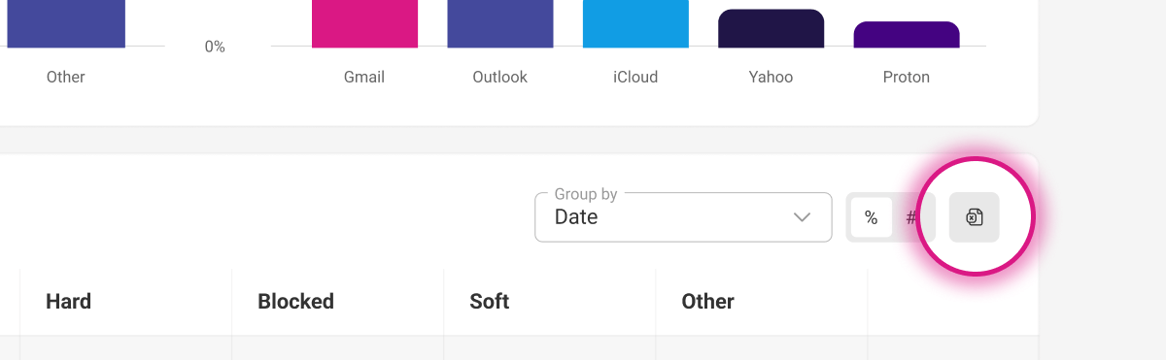This screenshot has height=360, width=1166.
Task: Select the light blue iCloud bar
Action: pyautogui.click(x=635, y=23)
